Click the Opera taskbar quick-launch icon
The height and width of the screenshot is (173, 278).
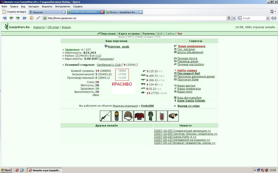pos(17,170)
